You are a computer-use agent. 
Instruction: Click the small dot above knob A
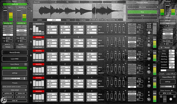point(149,41)
